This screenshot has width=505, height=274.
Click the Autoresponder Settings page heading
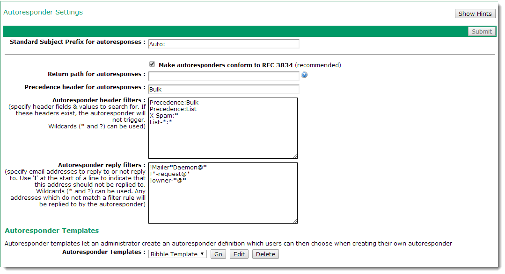[x=43, y=12]
